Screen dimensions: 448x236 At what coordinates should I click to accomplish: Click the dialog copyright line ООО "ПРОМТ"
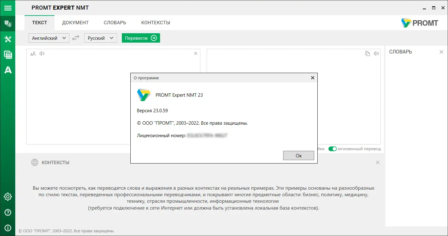point(192,123)
